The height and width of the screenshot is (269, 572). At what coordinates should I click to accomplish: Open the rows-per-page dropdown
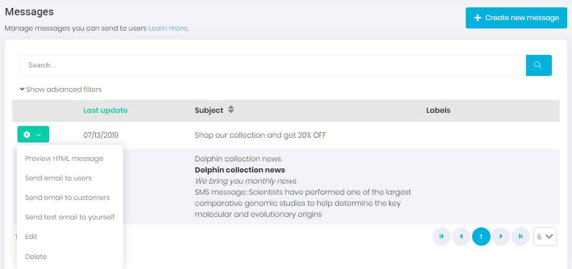pyautogui.click(x=545, y=237)
